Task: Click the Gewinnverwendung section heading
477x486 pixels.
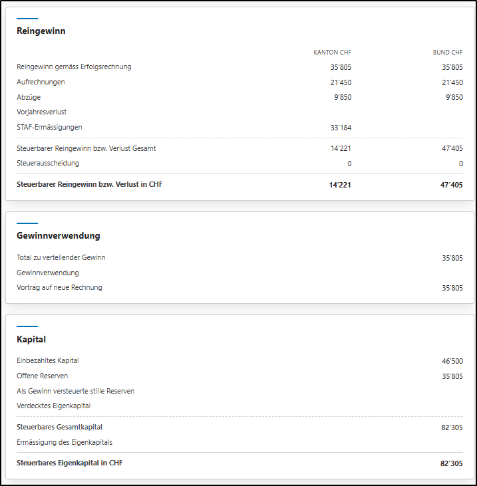Action: pos(58,236)
